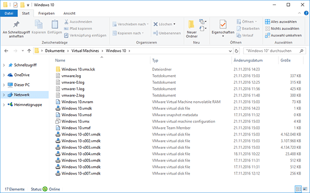Viewport: 310px width, 193px height.
Task: Sort by Änderungsdatum column header
Action: 248,60
